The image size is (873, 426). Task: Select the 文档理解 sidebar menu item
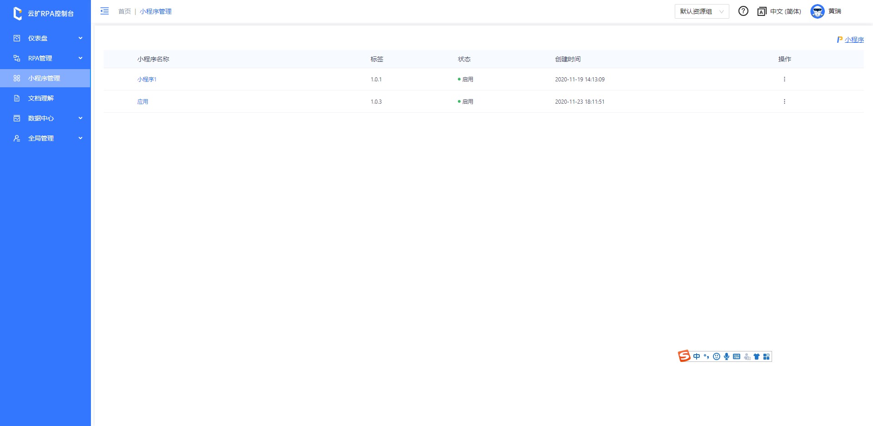pyautogui.click(x=45, y=98)
